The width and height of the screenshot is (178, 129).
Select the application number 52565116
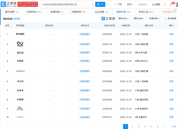[107, 53]
